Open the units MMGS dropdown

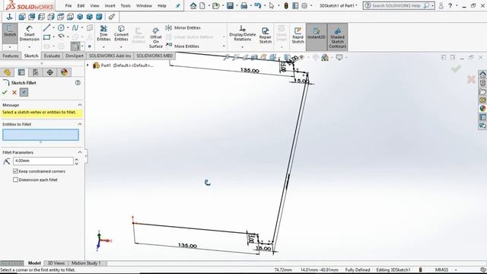tap(456, 270)
